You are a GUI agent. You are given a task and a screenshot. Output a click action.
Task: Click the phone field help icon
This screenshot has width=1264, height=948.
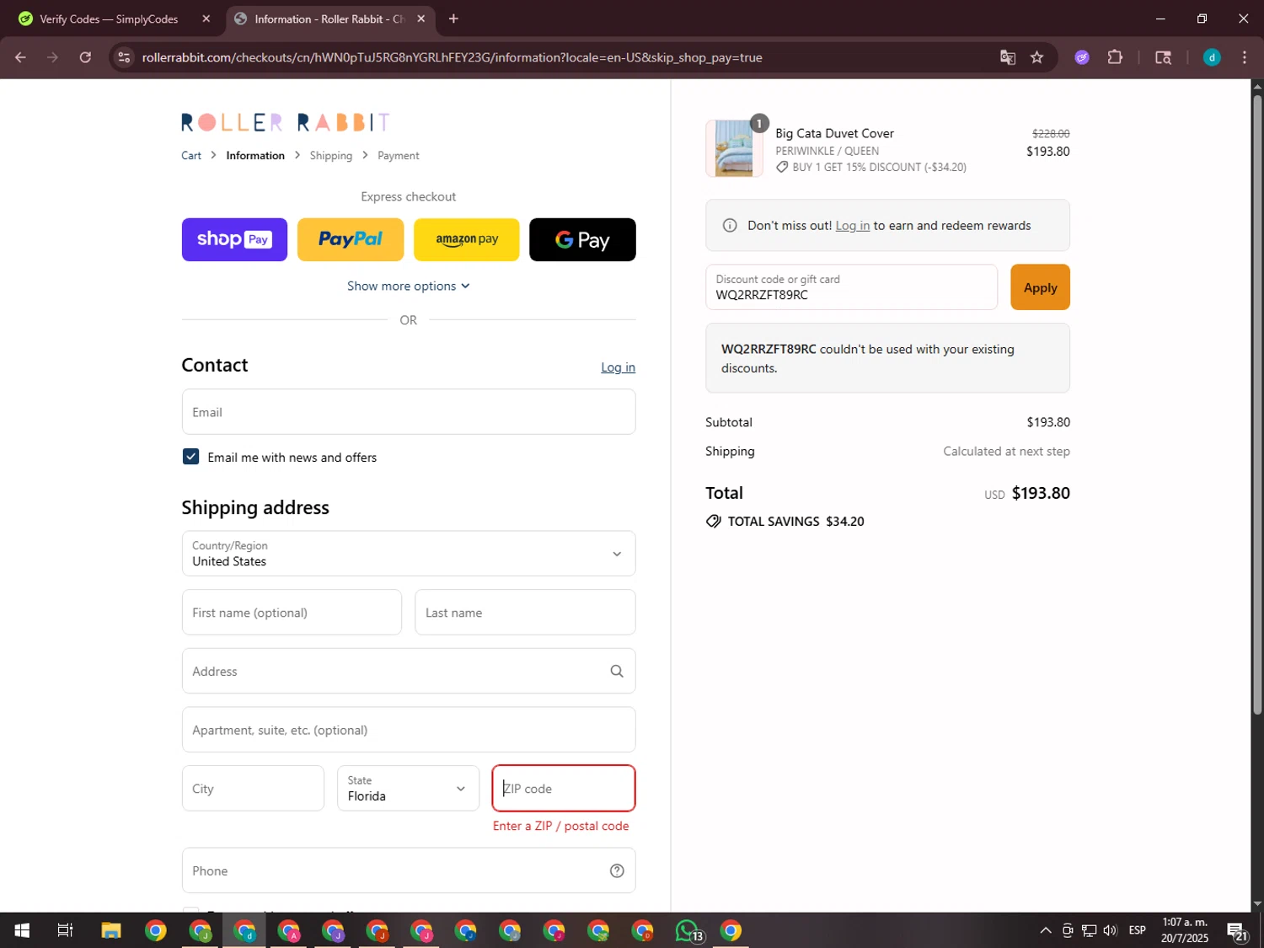pyautogui.click(x=617, y=871)
